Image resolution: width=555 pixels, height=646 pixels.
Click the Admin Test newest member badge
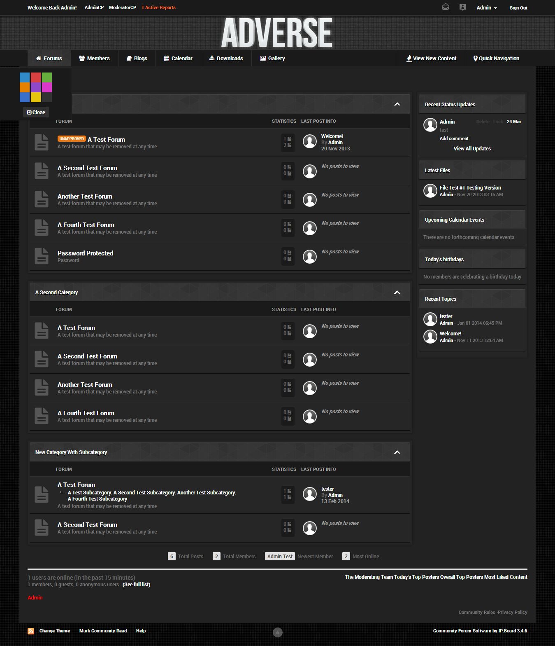click(x=280, y=556)
